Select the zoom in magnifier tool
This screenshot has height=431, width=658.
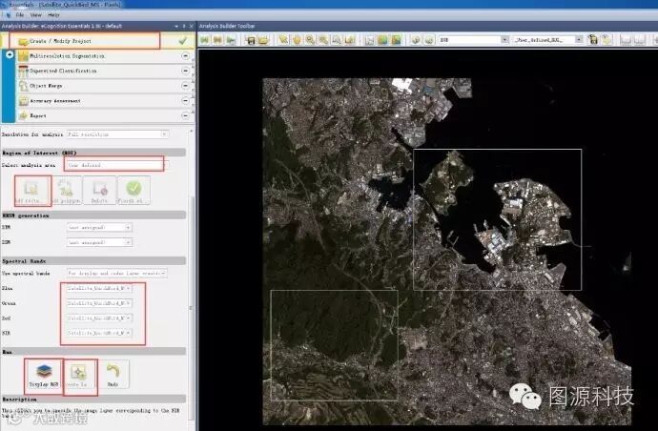pos(310,40)
